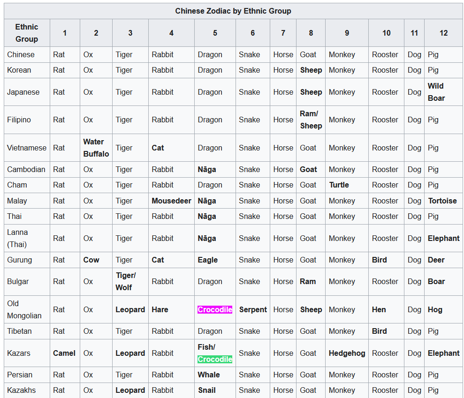
Task: Select 'Hog' in the Old Mongolian row
Action: [x=435, y=309]
